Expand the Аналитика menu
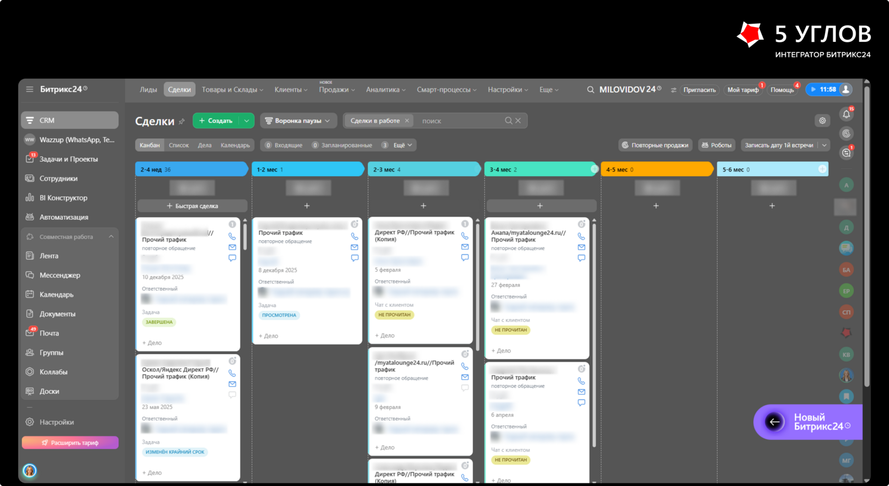 point(386,89)
